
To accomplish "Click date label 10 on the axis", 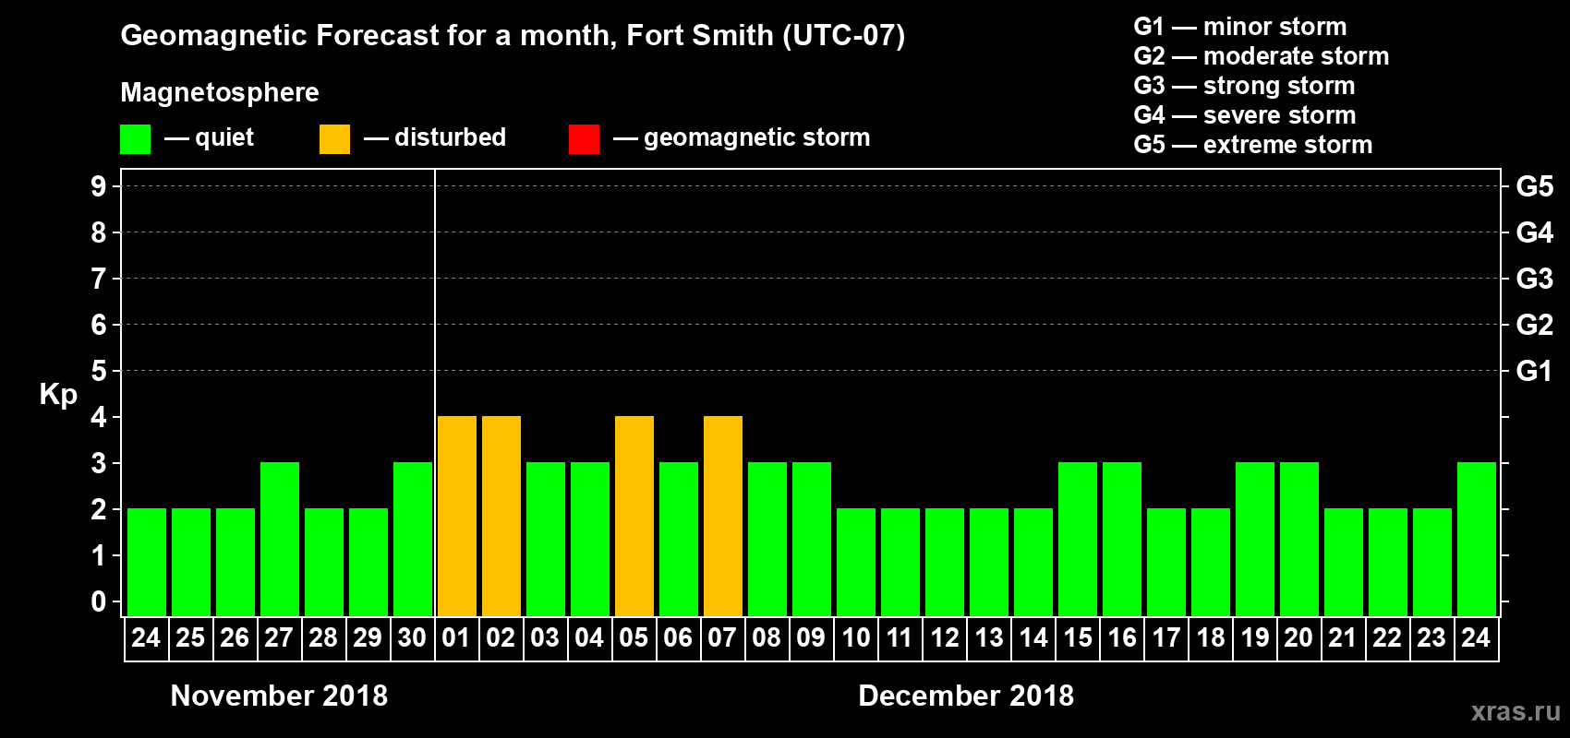I will click(x=856, y=637).
